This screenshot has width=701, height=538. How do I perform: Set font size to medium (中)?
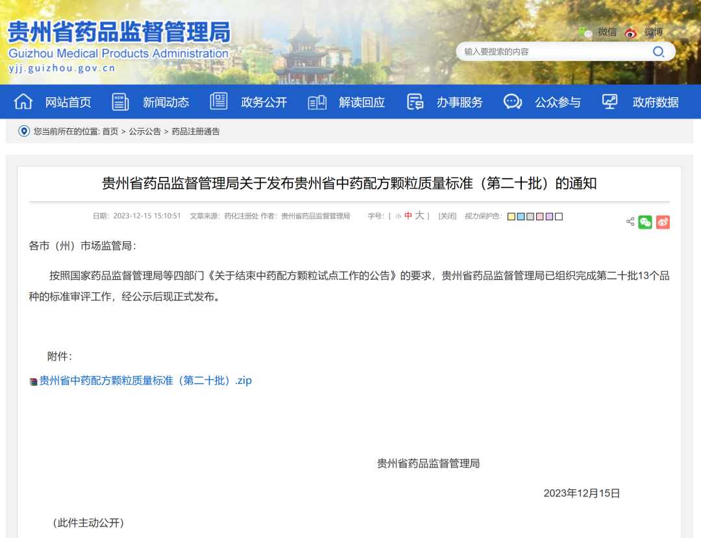[x=408, y=216]
